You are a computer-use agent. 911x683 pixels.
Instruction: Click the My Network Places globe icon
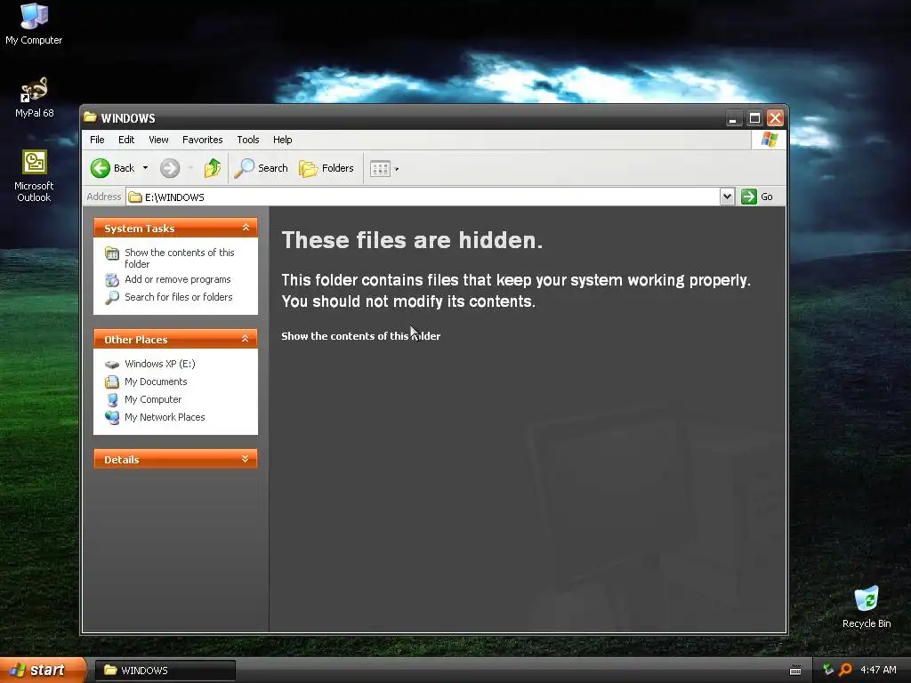(111, 417)
